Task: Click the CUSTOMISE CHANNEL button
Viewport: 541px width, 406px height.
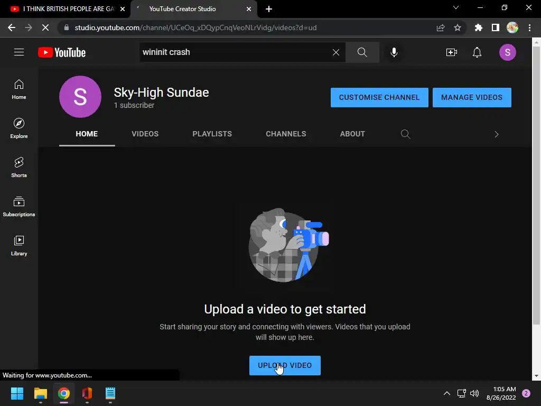Action: [x=379, y=97]
